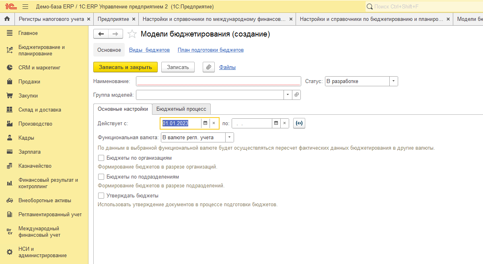
Task: Enable 'Бюджеты по организациям' checkbox
Action: point(101,158)
